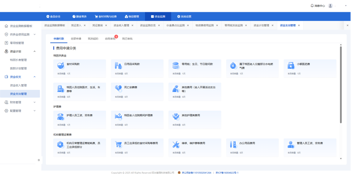Image resolution: width=351 pixels, height=174 pixels.
Task: Click the 特困人员住院医疗 hospital document icon
Action: [61, 89]
